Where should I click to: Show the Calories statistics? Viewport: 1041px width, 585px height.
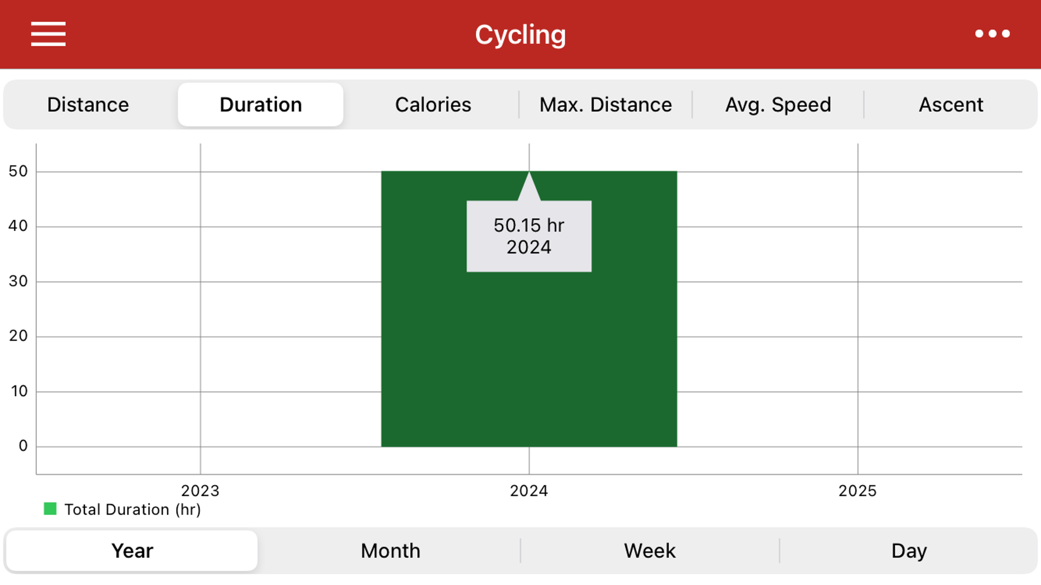click(433, 105)
